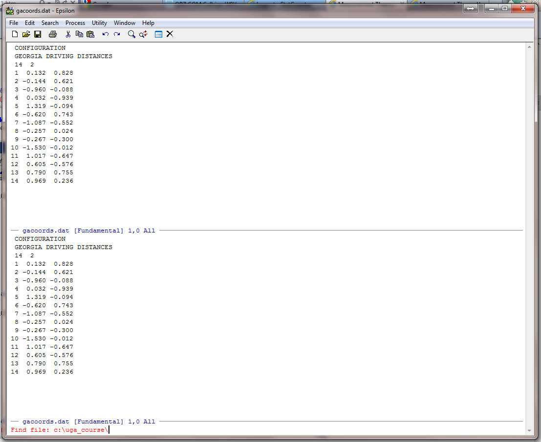Click the window list toolbar icon
Screen dimensions: 541x442
click(x=158, y=34)
